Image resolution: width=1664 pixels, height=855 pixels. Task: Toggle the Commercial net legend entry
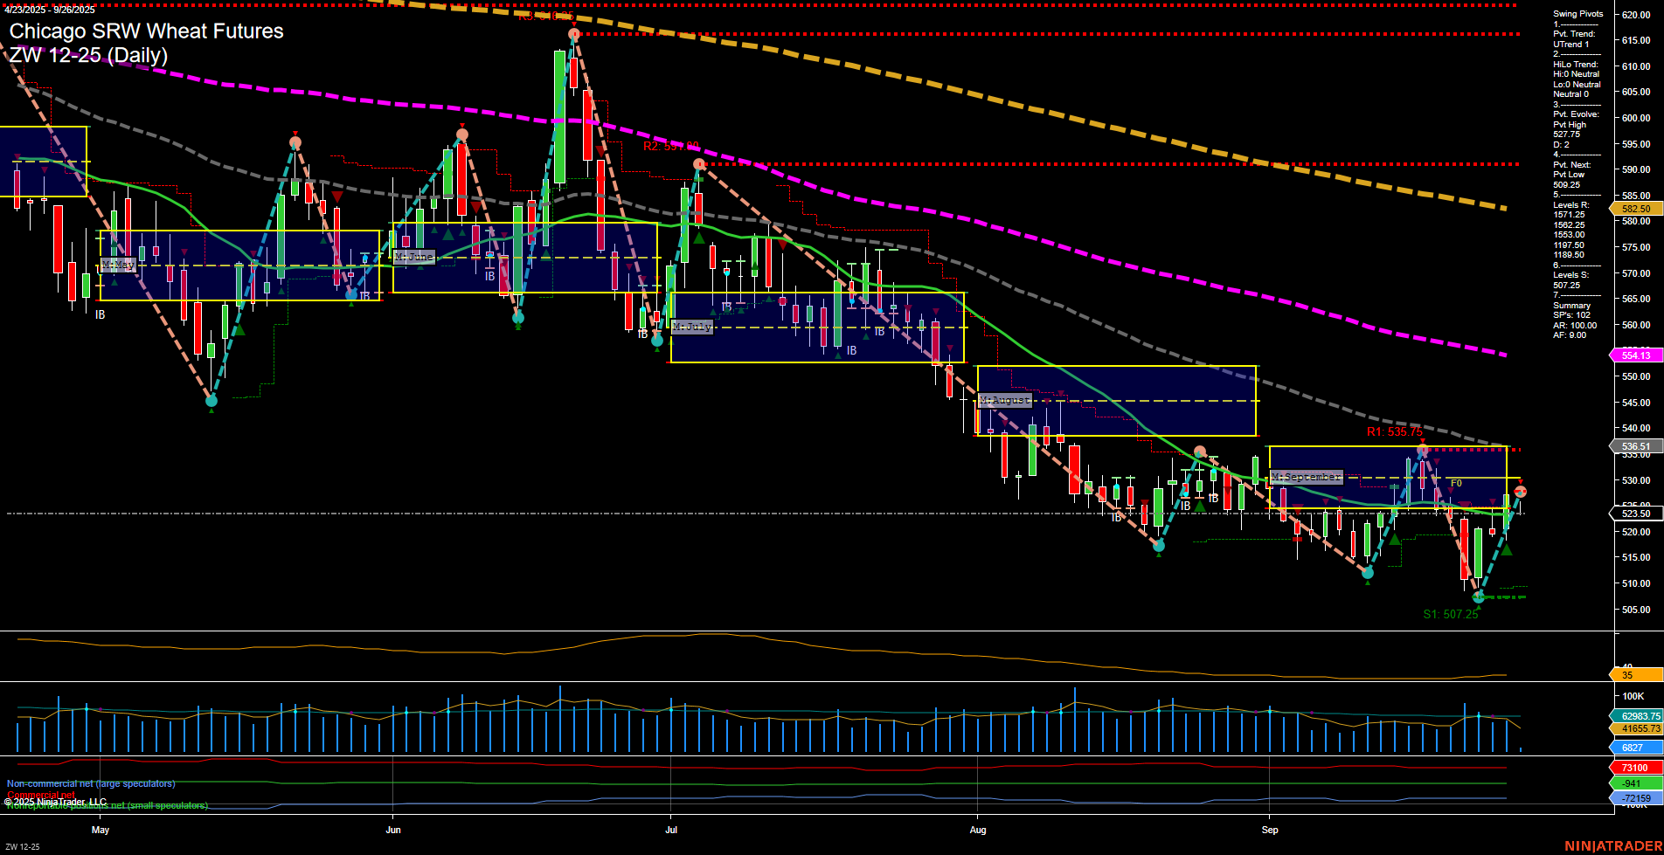(36, 794)
